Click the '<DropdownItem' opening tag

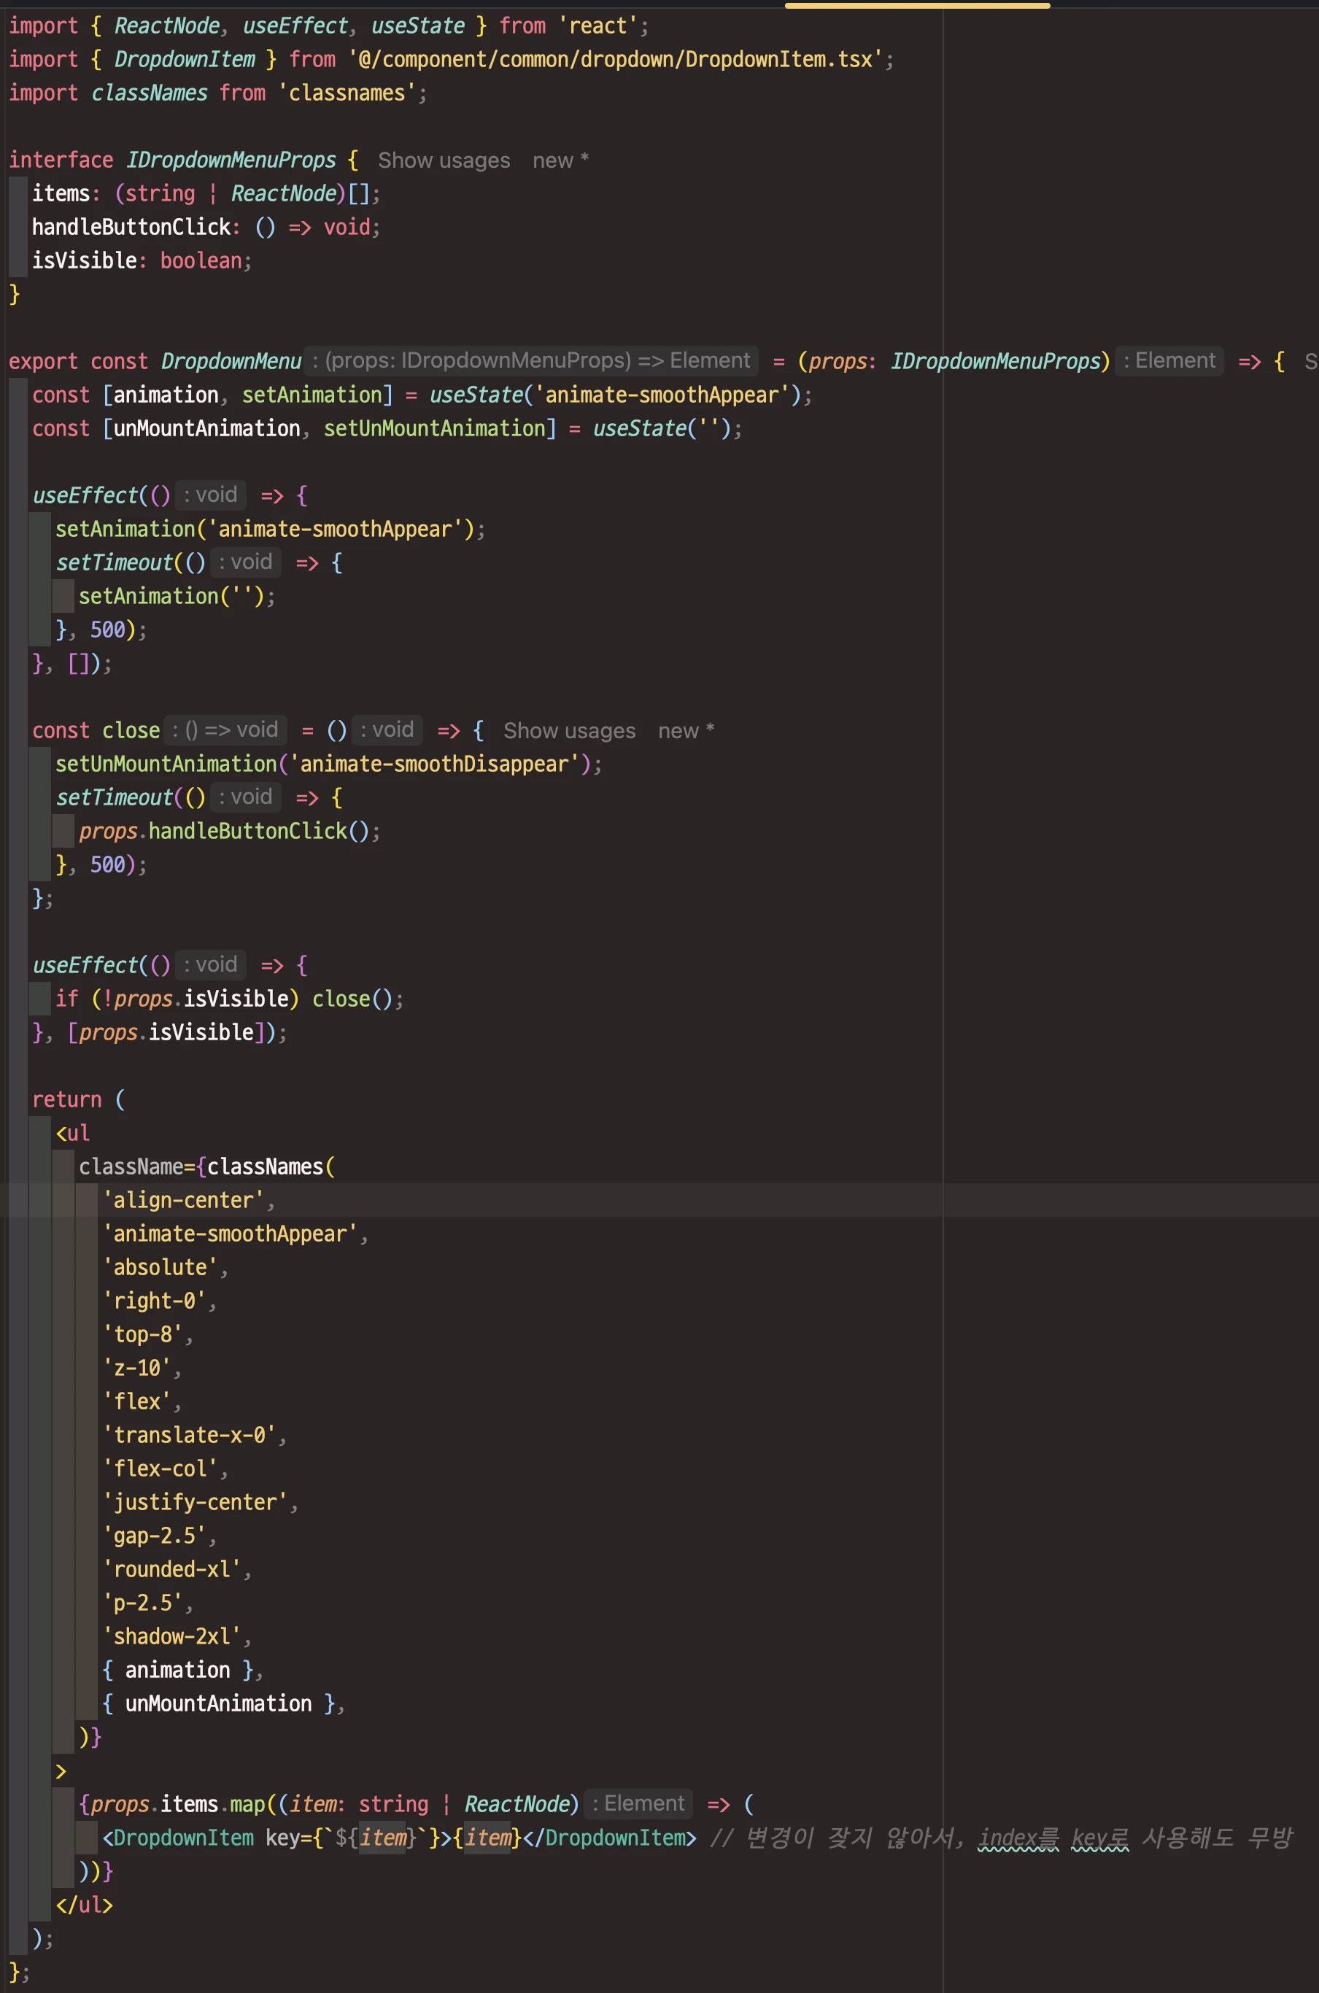(x=177, y=1838)
